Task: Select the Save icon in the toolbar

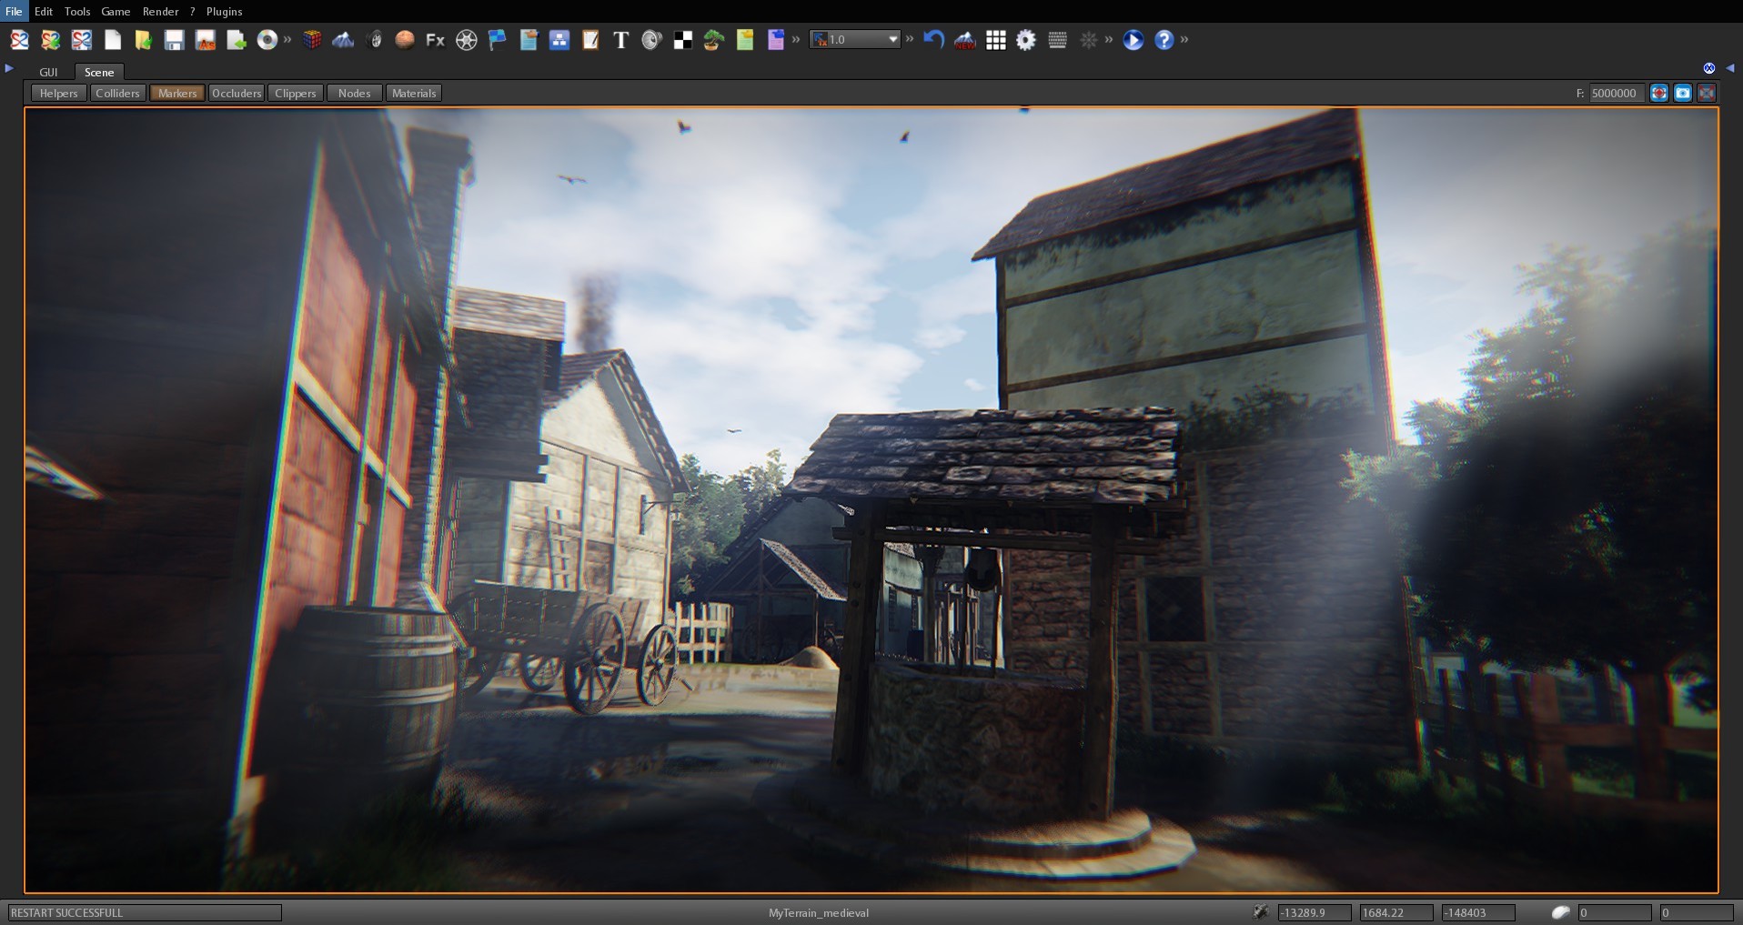Action: [x=174, y=40]
